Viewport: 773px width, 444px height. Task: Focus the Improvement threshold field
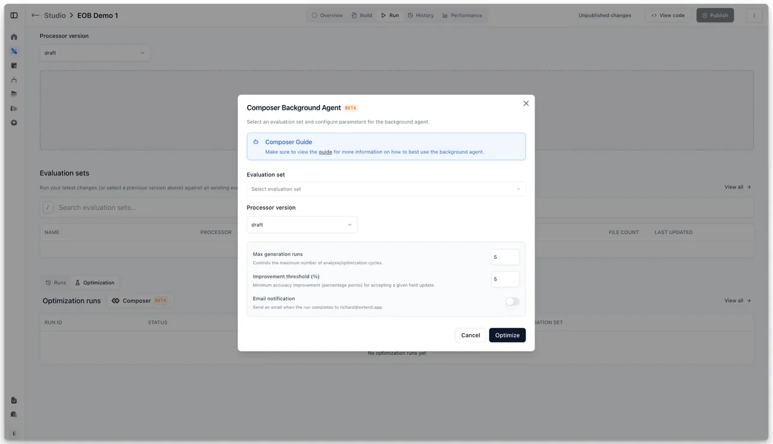tap(505, 279)
